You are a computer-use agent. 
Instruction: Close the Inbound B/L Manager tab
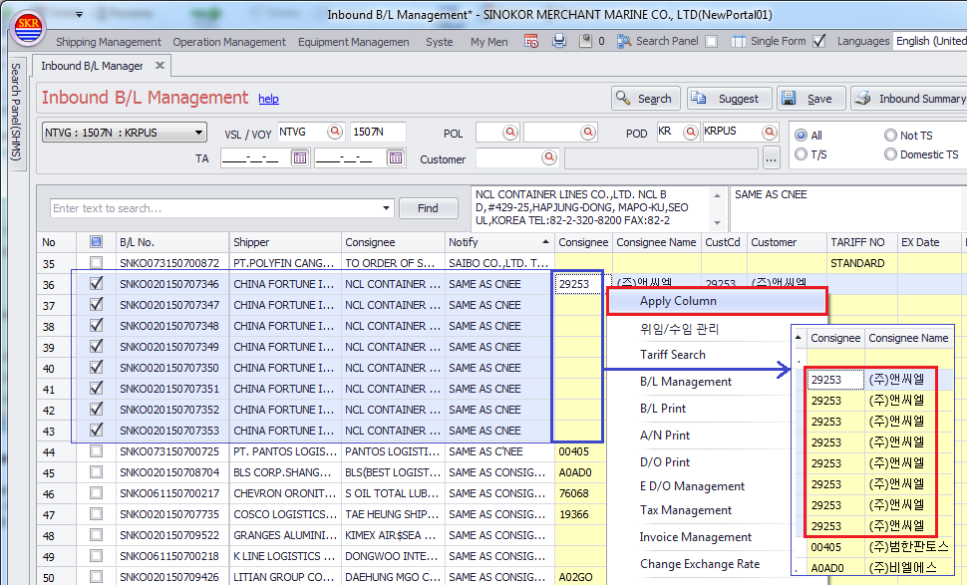point(160,66)
